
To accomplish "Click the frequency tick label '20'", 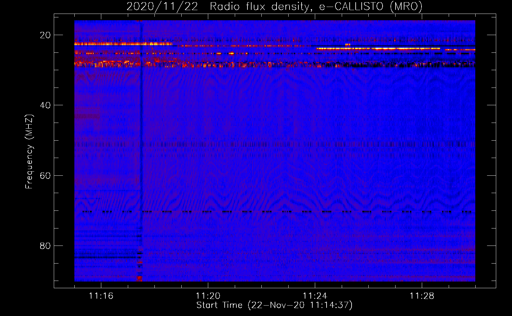I will point(46,35).
